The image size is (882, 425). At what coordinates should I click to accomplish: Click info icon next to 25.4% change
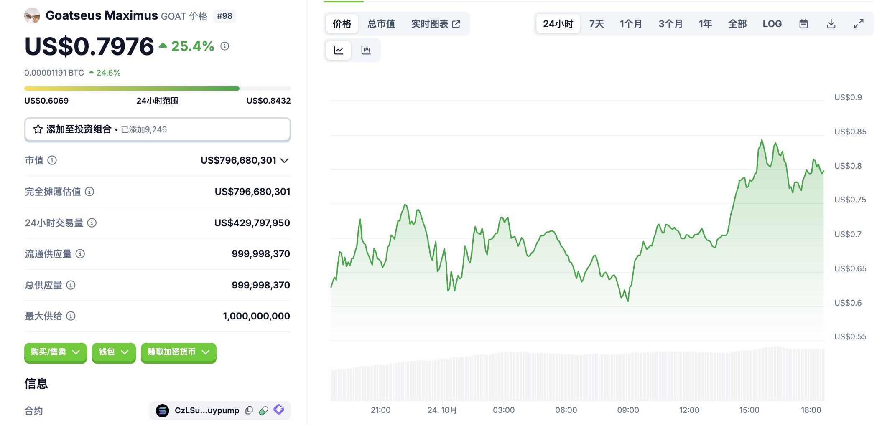pos(225,46)
